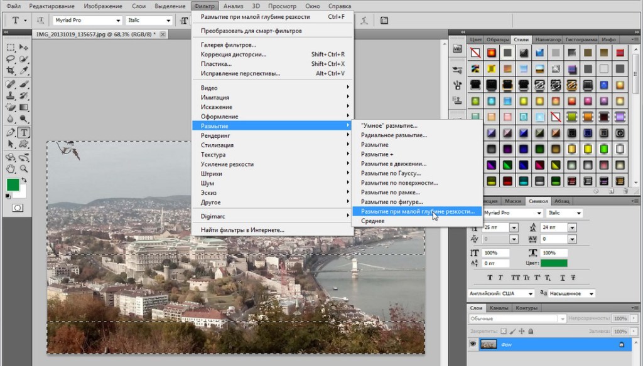
Task: Select the 3D Rotate tool
Action: click(11, 157)
